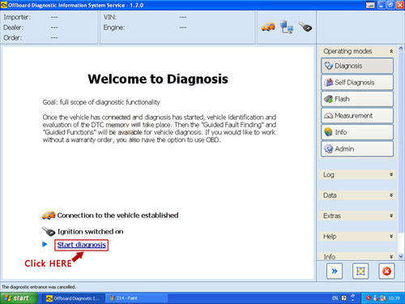Click the double-arrow forward button

tap(335, 271)
